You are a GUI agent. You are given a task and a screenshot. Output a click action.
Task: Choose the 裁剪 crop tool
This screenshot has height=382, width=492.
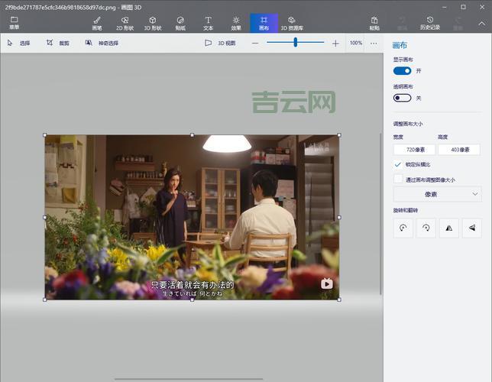point(58,43)
